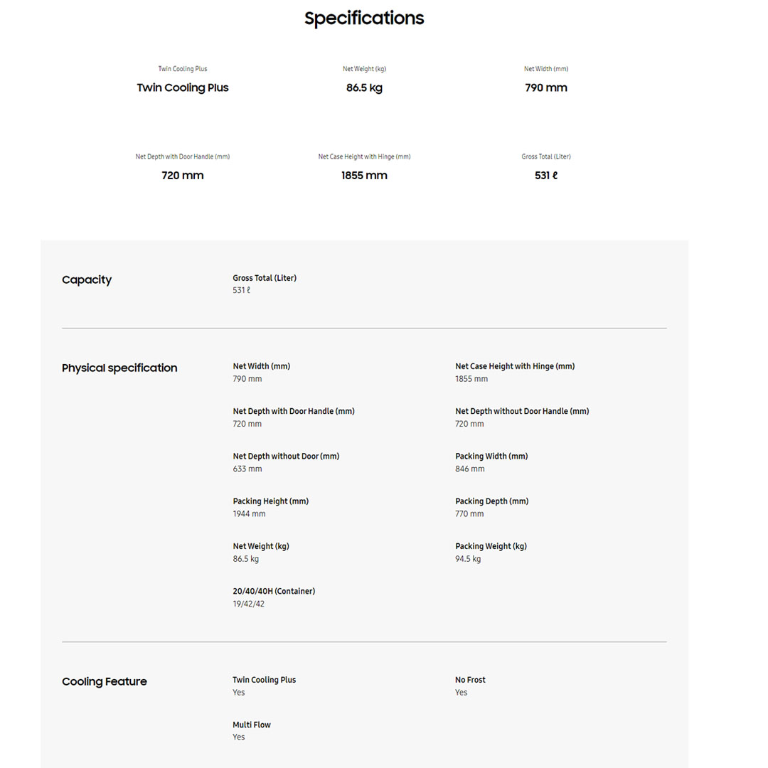Click the No Frost label
Screen dimensions: 768x768
point(470,681)
